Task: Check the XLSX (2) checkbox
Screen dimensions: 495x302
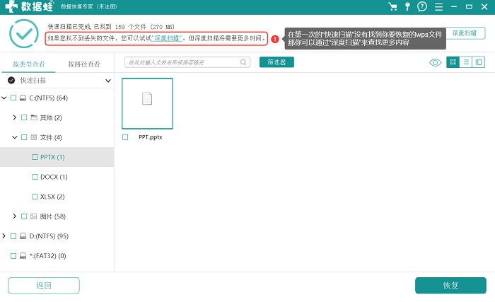Action: (35, 197)
